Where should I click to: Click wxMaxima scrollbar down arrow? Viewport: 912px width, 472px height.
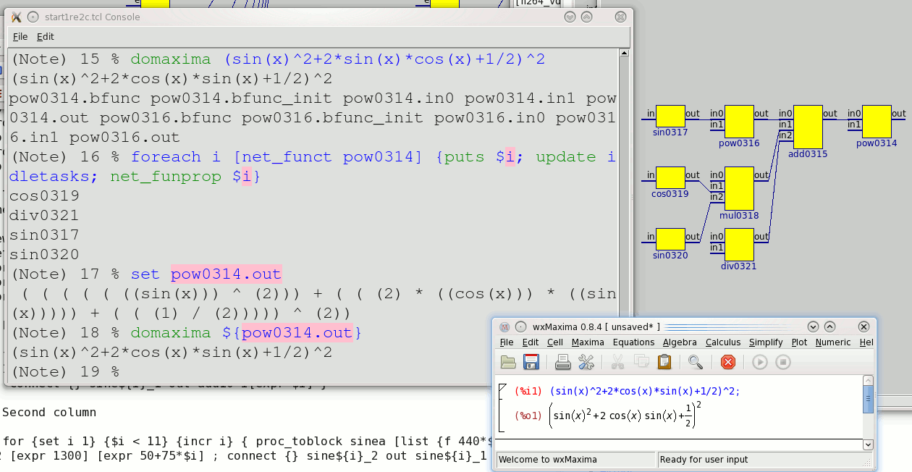(868, 444)
